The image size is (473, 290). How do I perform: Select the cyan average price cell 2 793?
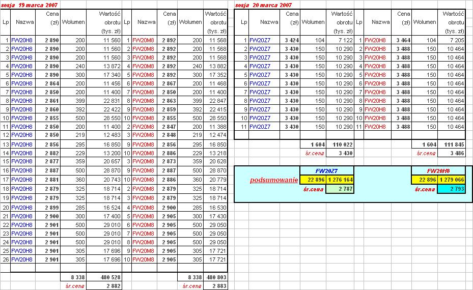pos(451,189)
